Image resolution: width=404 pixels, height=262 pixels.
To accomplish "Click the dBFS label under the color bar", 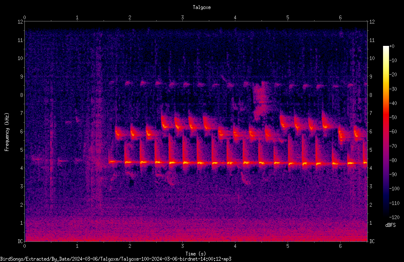I will [x=390, y=225].
